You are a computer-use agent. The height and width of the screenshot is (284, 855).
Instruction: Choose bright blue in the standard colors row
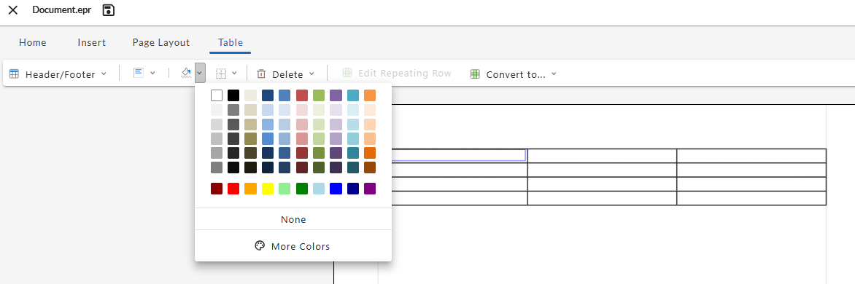(336, 189)
